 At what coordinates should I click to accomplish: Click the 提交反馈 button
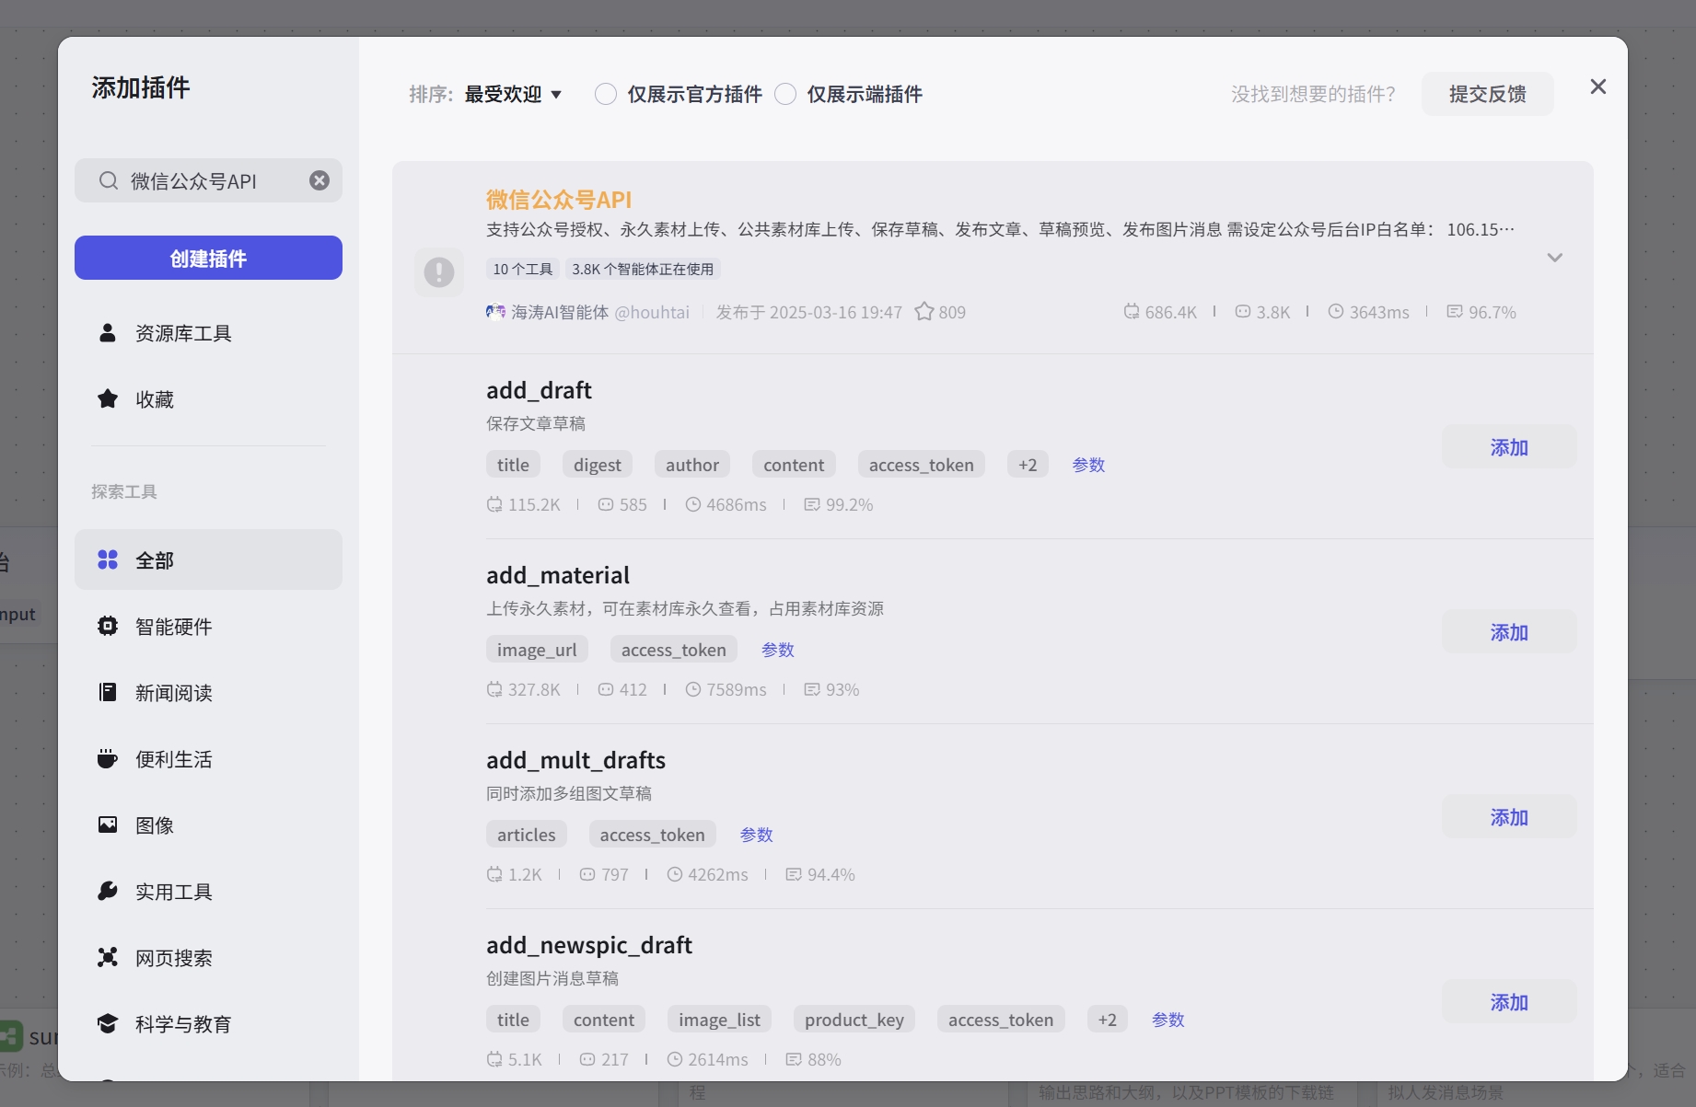pyautogui.click(x=1487, y=94)
